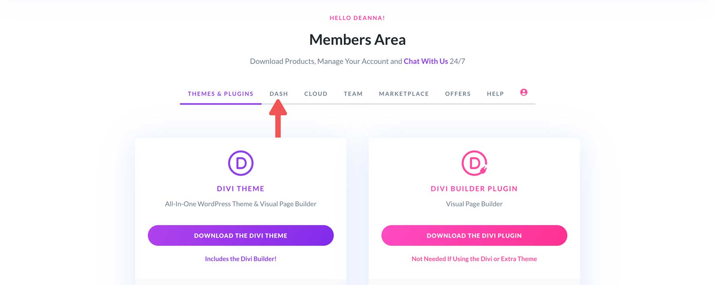Open the Help tab
The image size is (715, 285).
click(495, 94)
